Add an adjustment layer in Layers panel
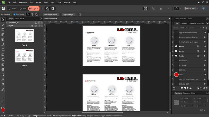 point(191,88)
